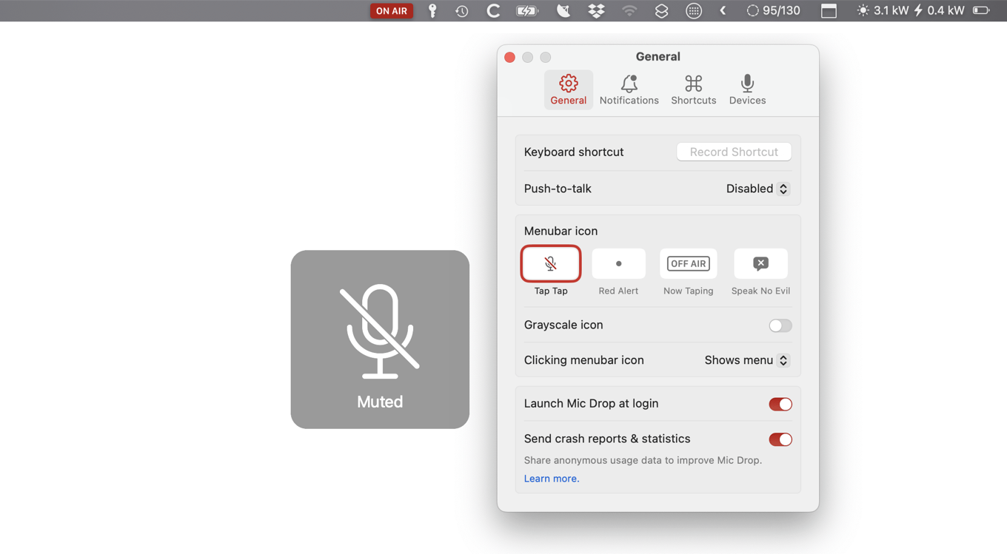Switch to the Notifications tab
Viewport: 1007px width, 554px height.
click(629, 89)
